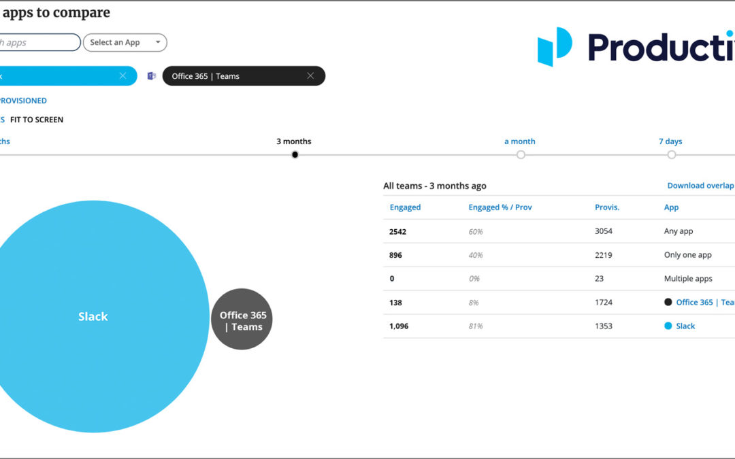Viewport: 735px width, 459px height.
Task: Download the overlap data
Action: point(701,186)
